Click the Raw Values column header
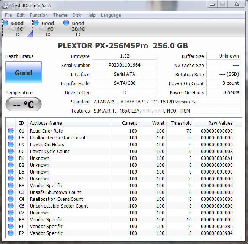The image size is (248, 244). (x=220, y=123)
